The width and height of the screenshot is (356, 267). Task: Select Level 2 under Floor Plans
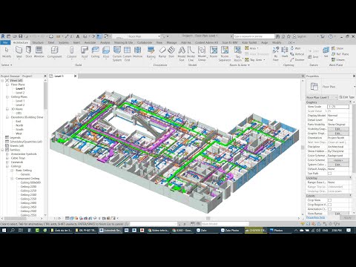[20, 93]
